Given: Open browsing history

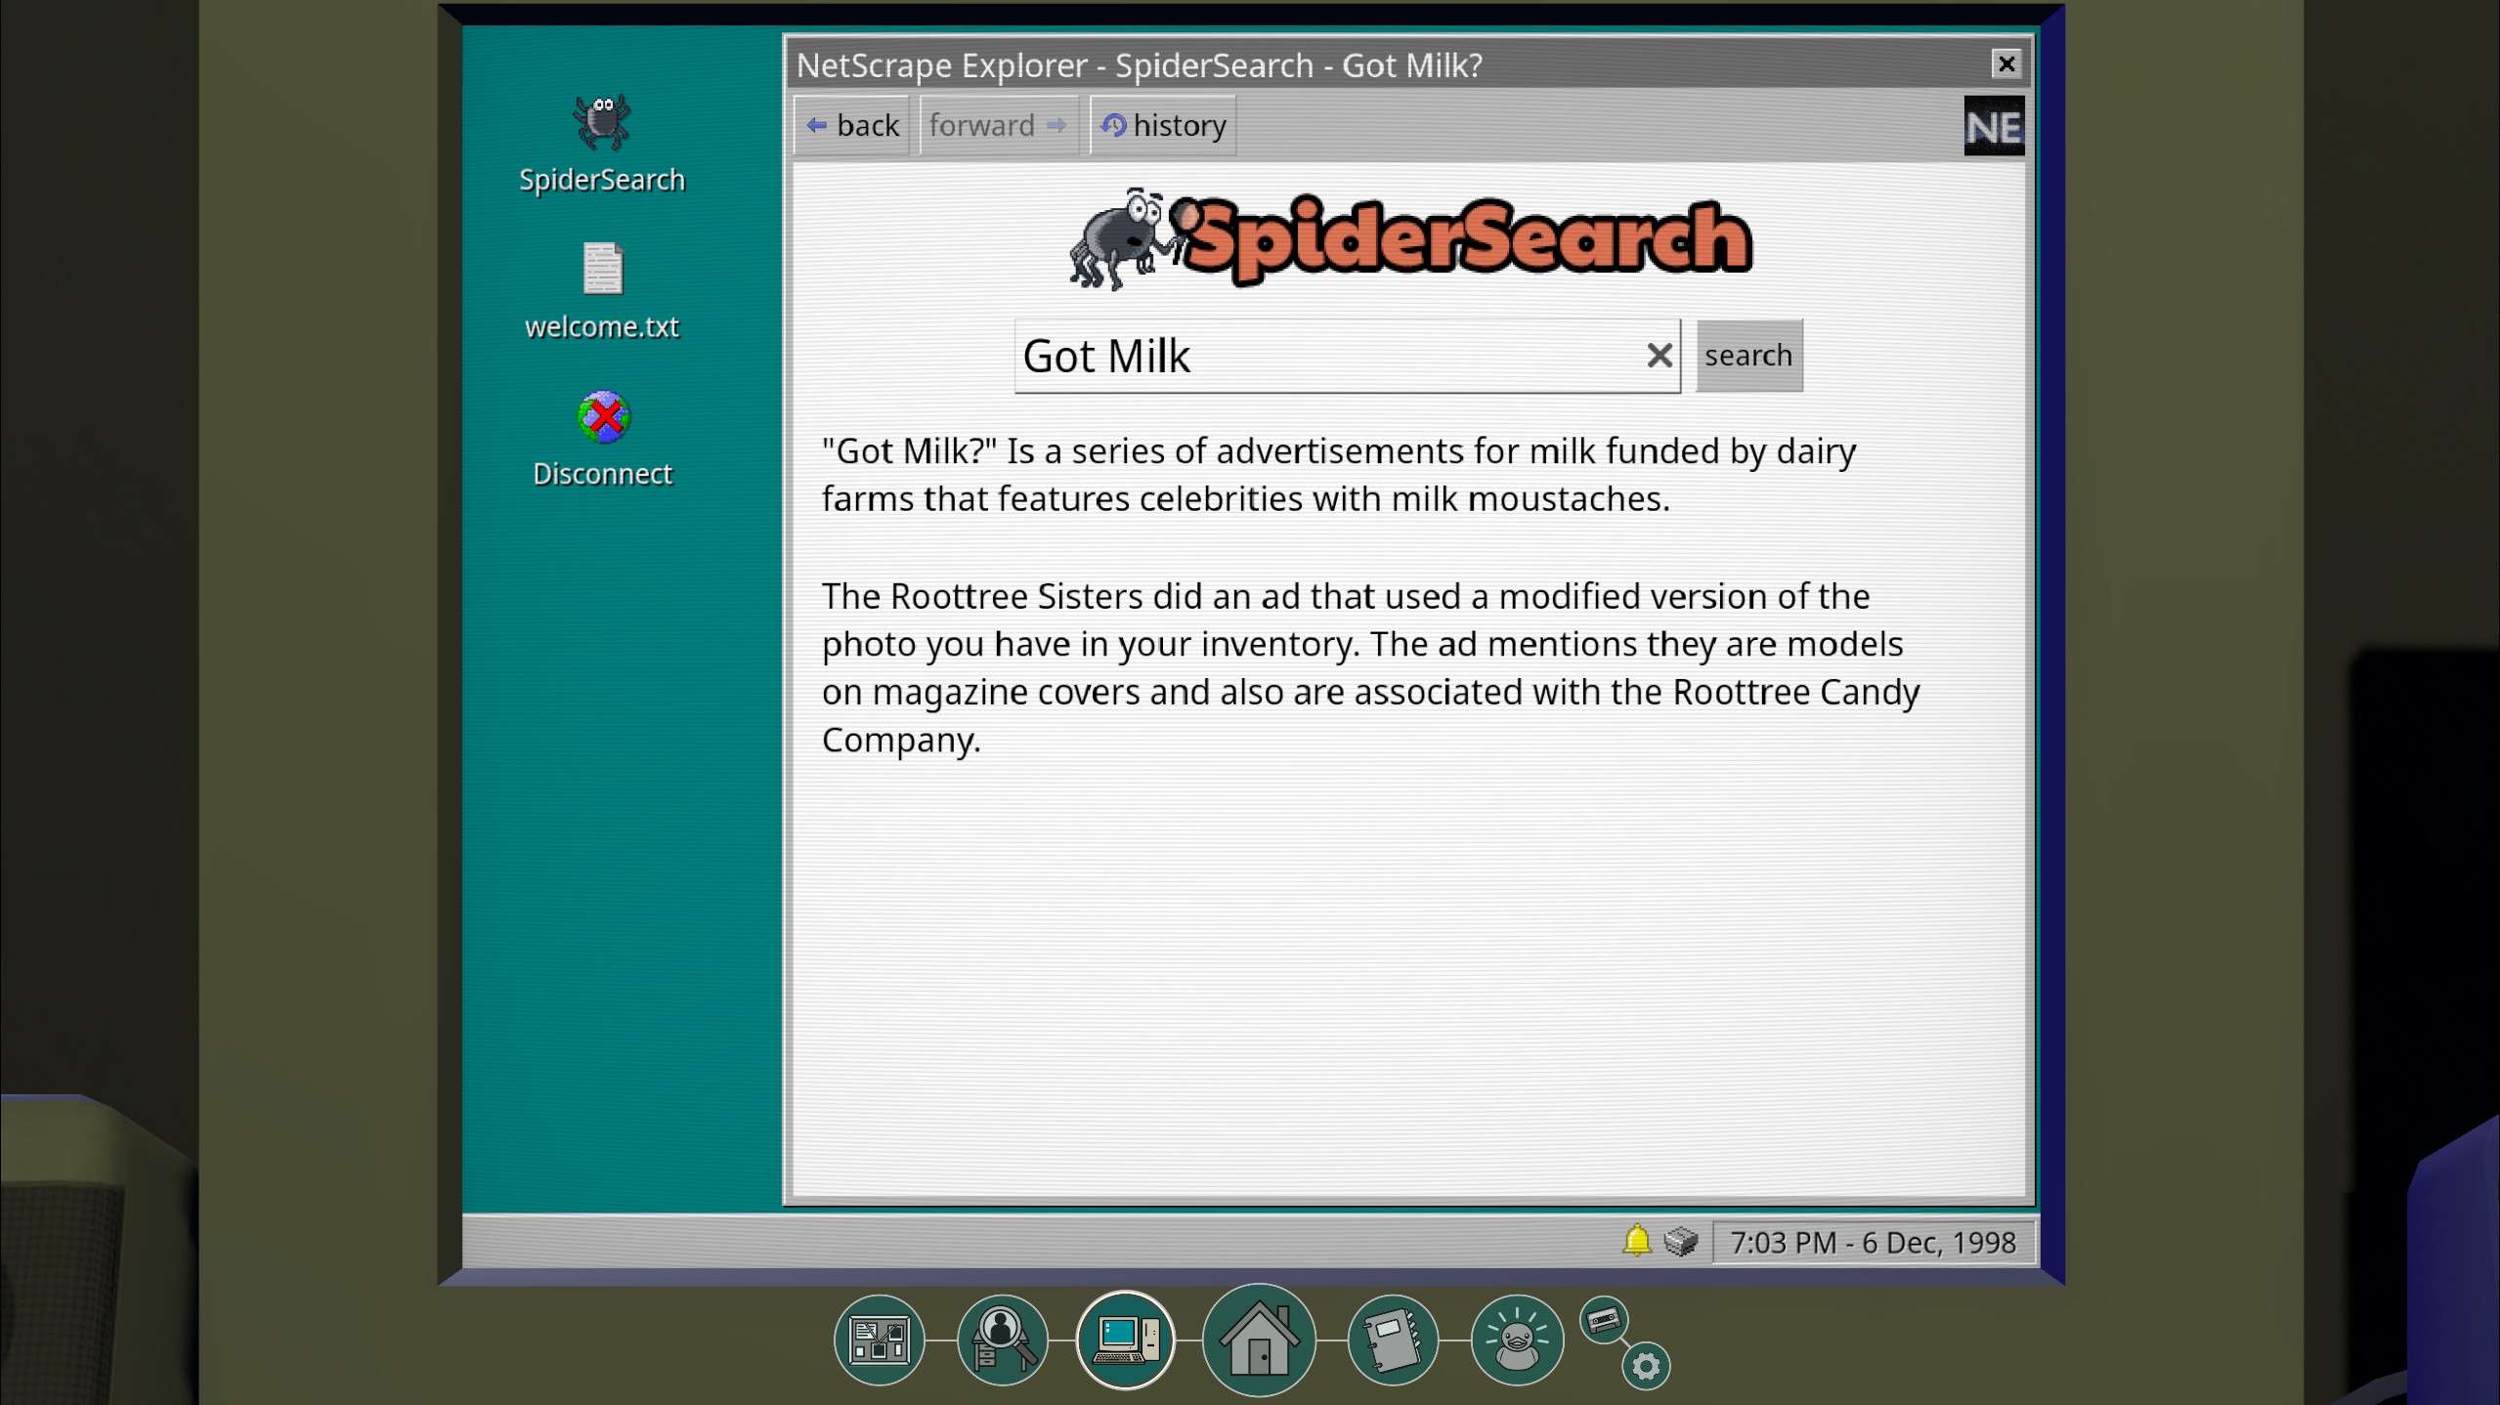Looking at the screenshot, I should click(1163, 125).
